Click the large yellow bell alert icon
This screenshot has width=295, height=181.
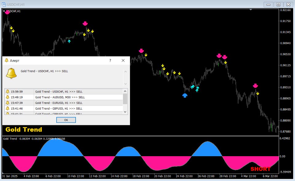11,73
